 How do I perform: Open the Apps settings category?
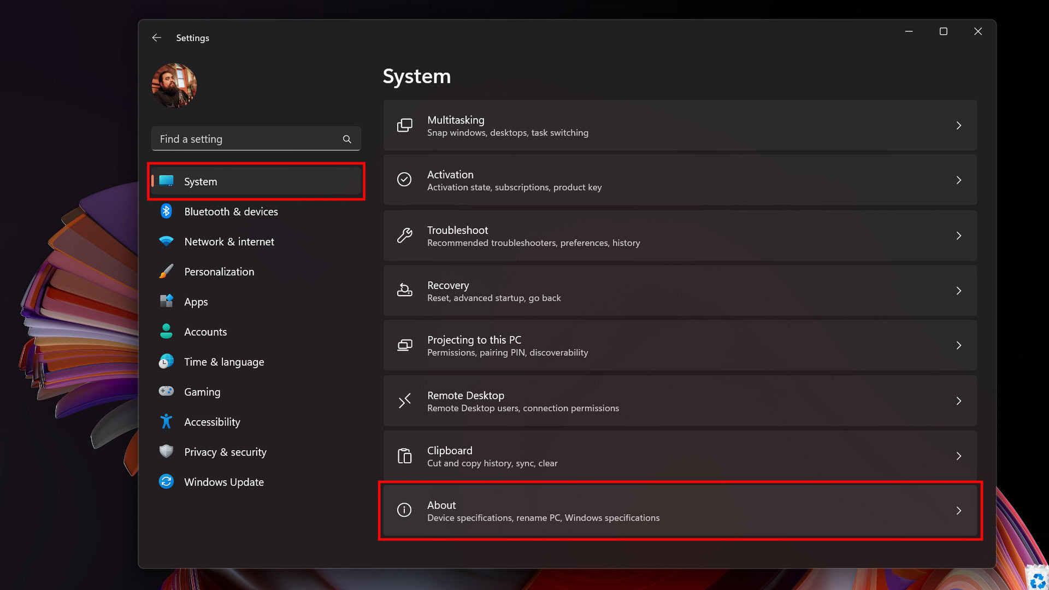(x=196, y=302)
